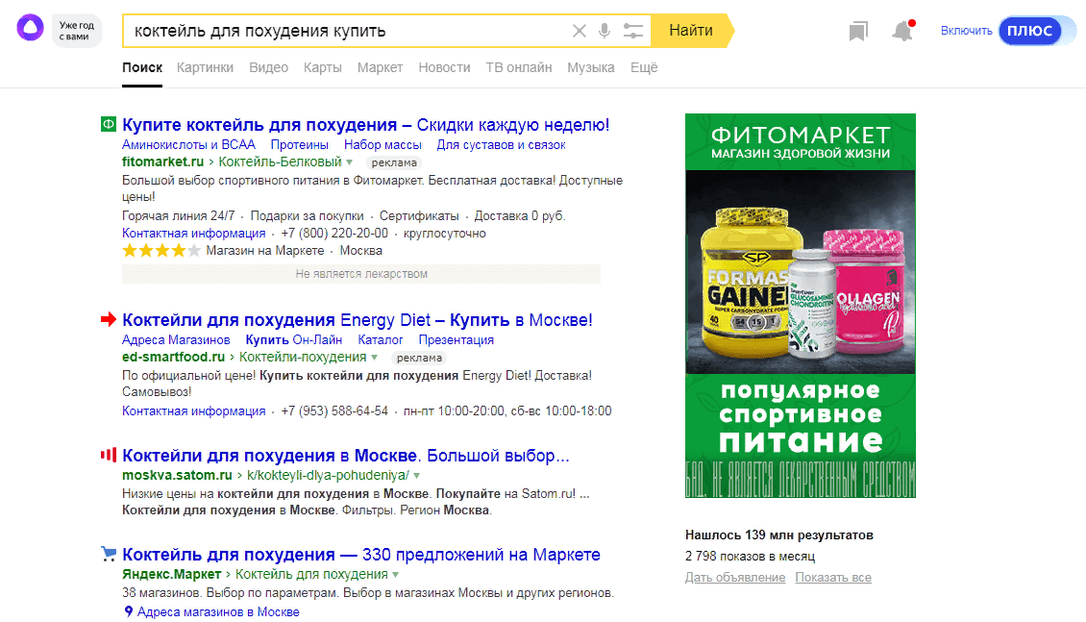The height and width of the screenshot is (622, 1086).
Task: Open the Ещё more services menu
Action: [x=644, y=67]
